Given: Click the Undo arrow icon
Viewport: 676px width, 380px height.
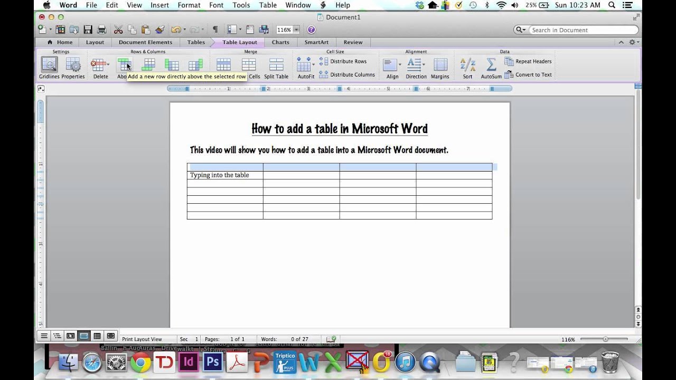Looking at the screenshot, I should tap(175, 30).
